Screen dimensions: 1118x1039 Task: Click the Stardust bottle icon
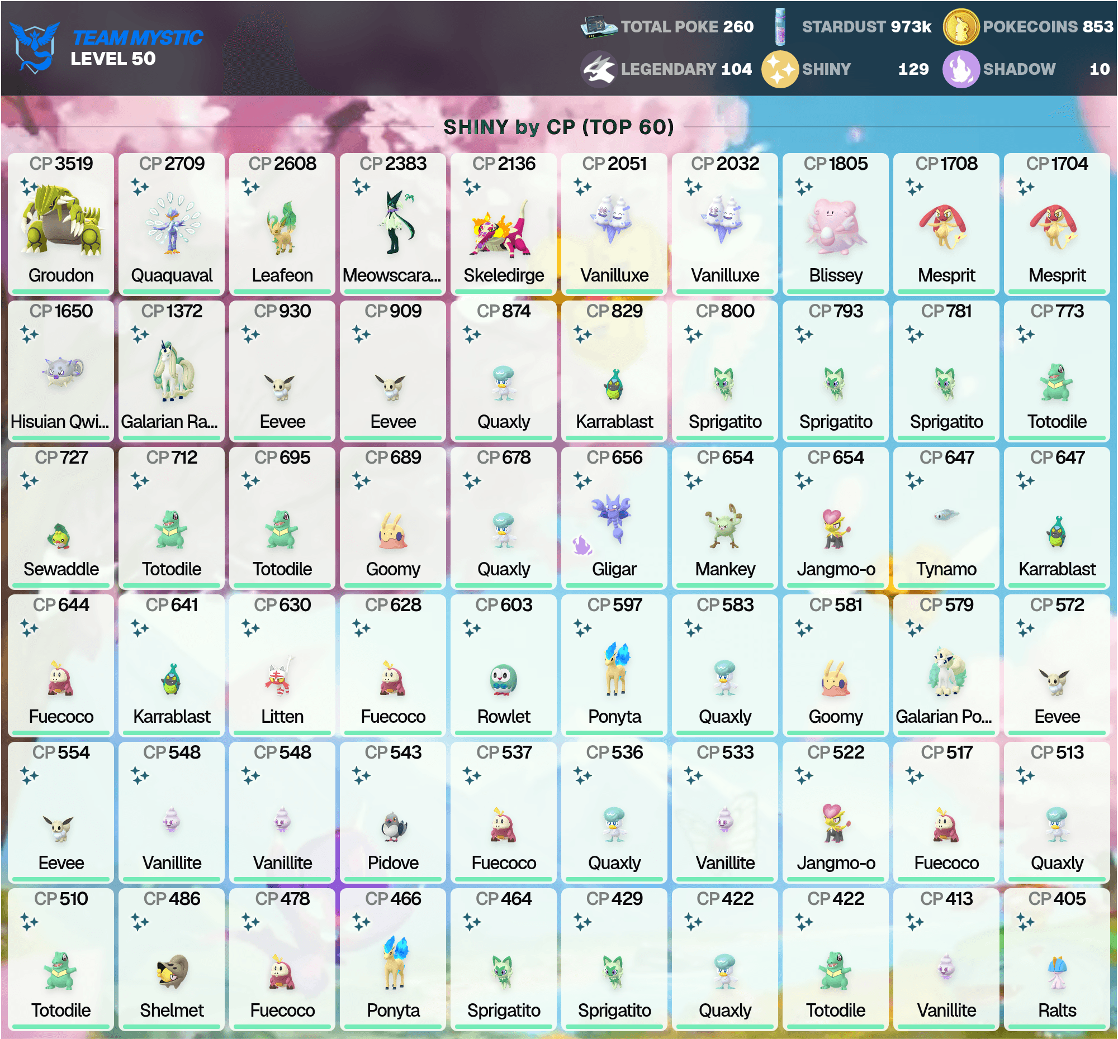780,26
